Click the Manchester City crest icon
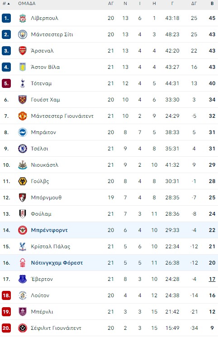The image size is (218, 338). click(x=22, y=34)
